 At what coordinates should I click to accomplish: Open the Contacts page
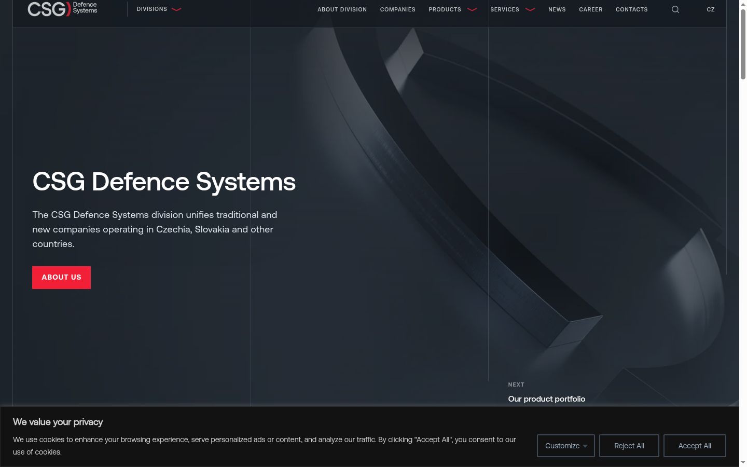coord(632,9)
